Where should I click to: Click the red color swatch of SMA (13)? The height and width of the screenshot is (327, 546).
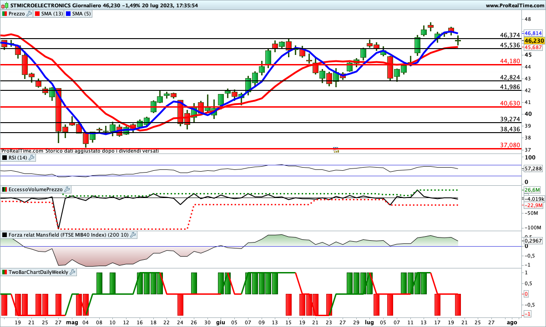(37, 14)
